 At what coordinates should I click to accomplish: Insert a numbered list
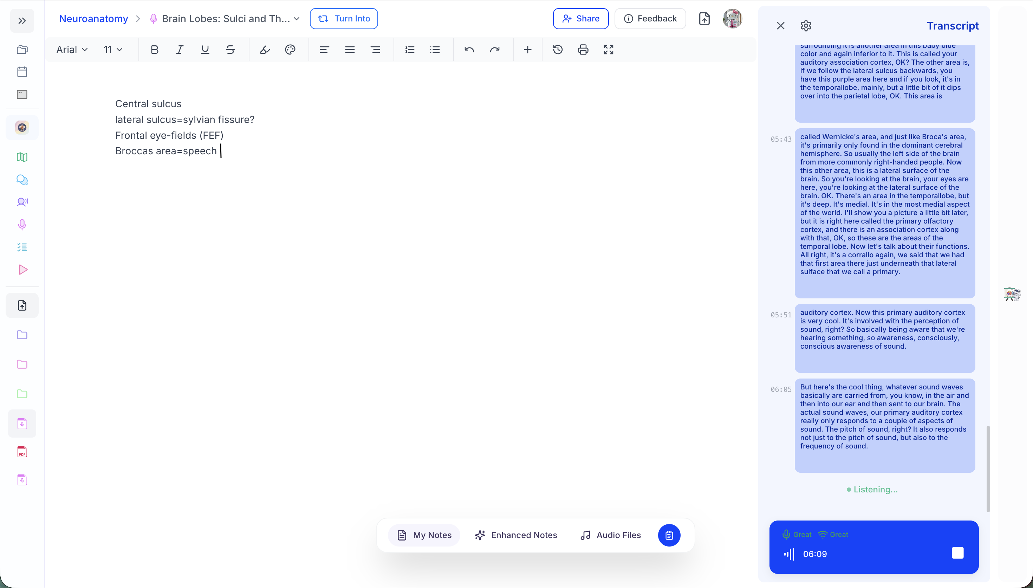point(410,50)
